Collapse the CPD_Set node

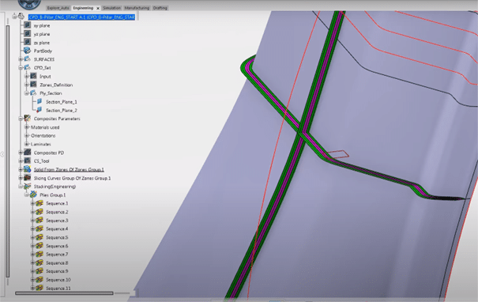click(x=21, y=68)
